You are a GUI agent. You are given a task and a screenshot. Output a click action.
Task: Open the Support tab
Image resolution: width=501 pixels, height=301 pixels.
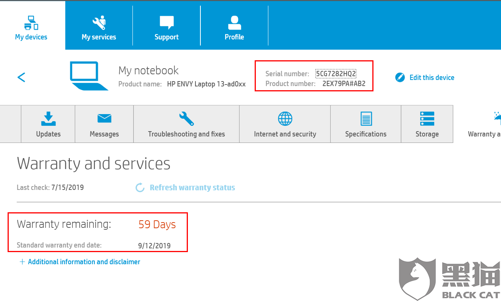coord(166,25)
